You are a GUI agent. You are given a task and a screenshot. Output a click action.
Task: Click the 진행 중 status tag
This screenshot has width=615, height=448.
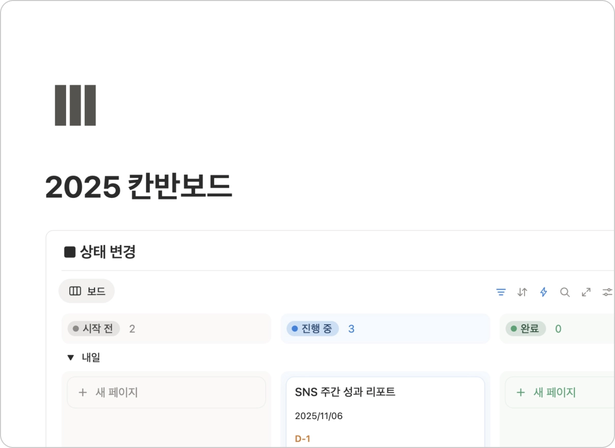pos(312,329)
